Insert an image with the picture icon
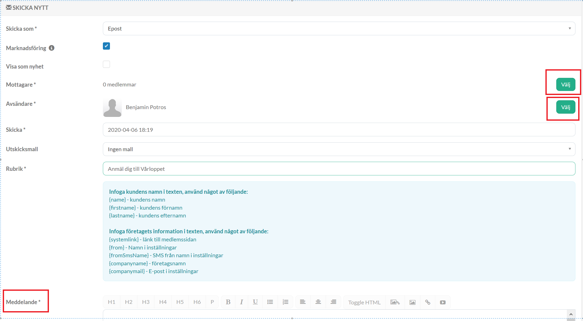 pos(412,302)
